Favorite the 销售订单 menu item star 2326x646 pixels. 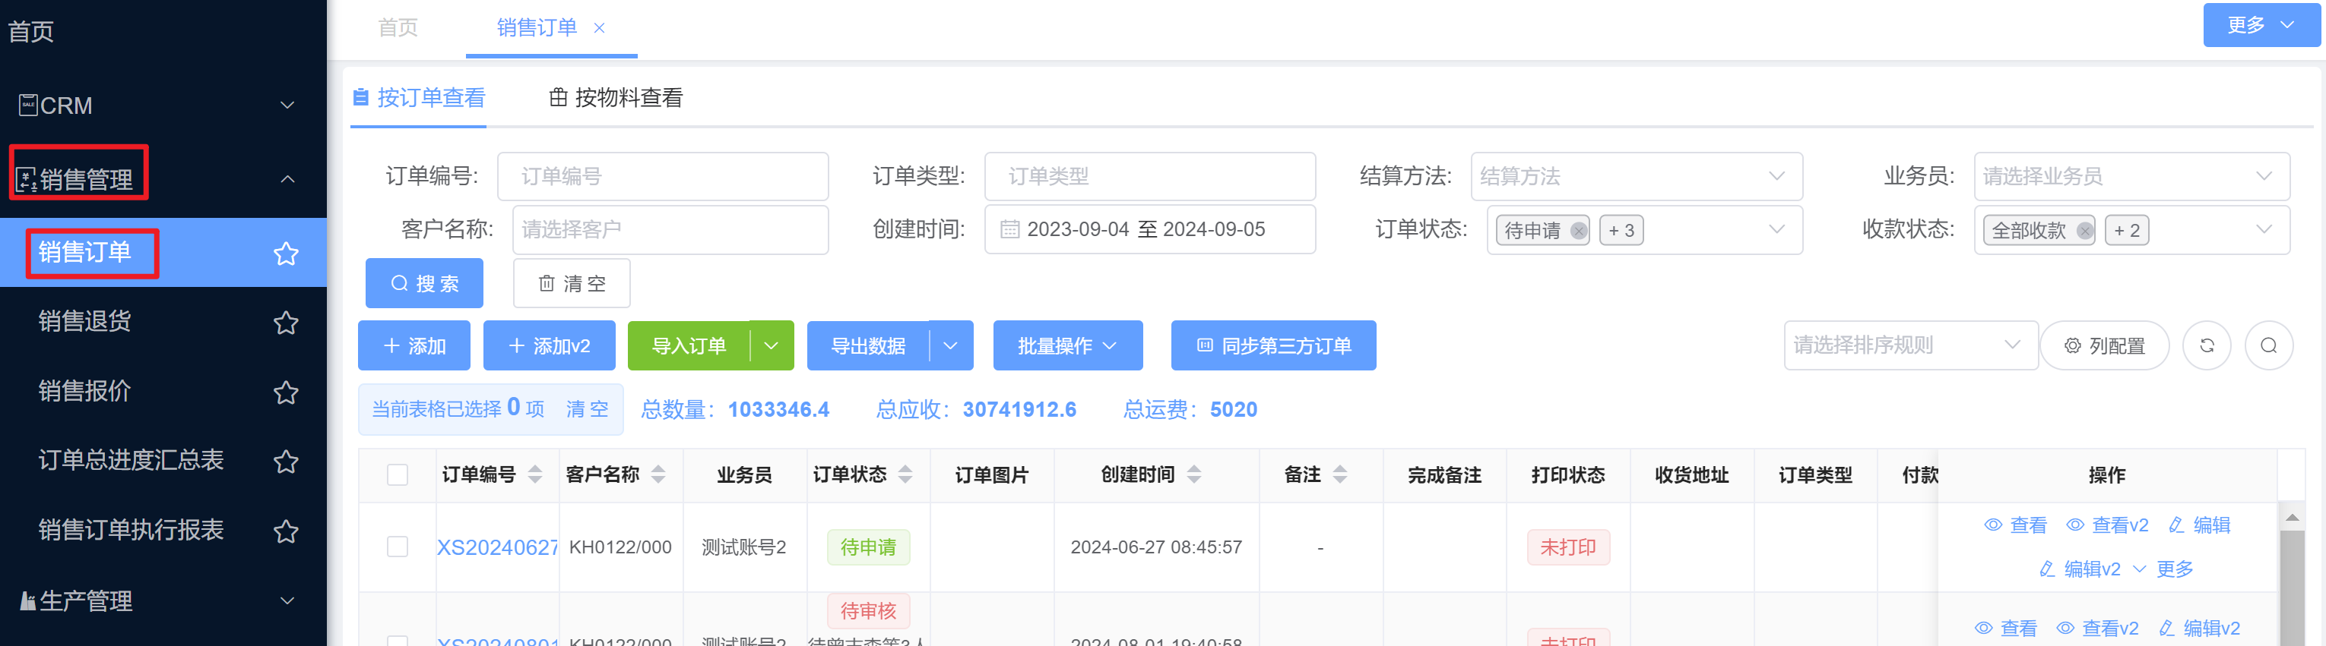coord(287,254)
